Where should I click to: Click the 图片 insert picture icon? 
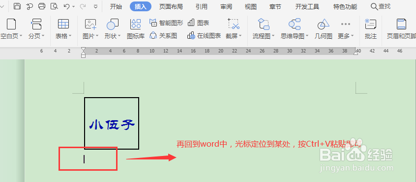[x=90, y=24]
